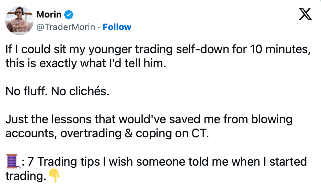Click the final word "trading."
This screenshot has height=187, width=321.
[x=26, y=176]
